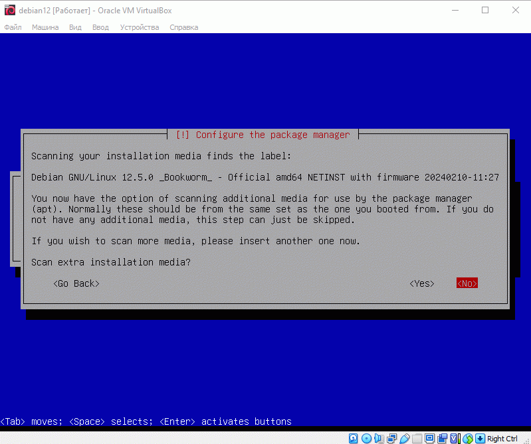Click the optical disk status icon
531x444 pixels.
[x=366, y=439]
